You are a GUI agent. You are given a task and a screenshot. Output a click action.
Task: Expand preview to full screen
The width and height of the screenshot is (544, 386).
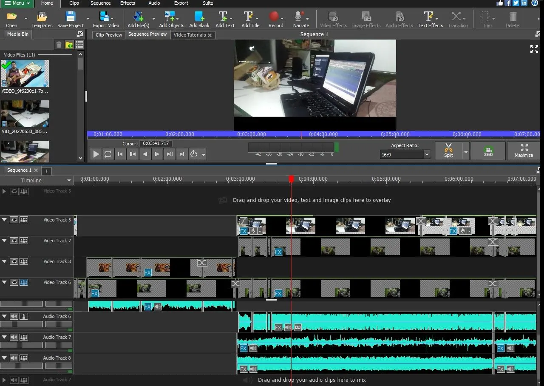(x=534, y=49)
